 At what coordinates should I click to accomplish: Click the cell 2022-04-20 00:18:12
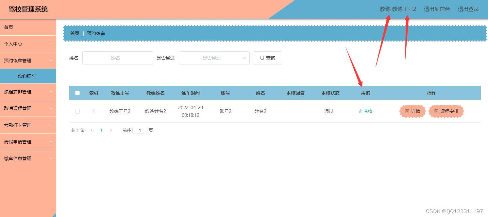pos(191,111)
